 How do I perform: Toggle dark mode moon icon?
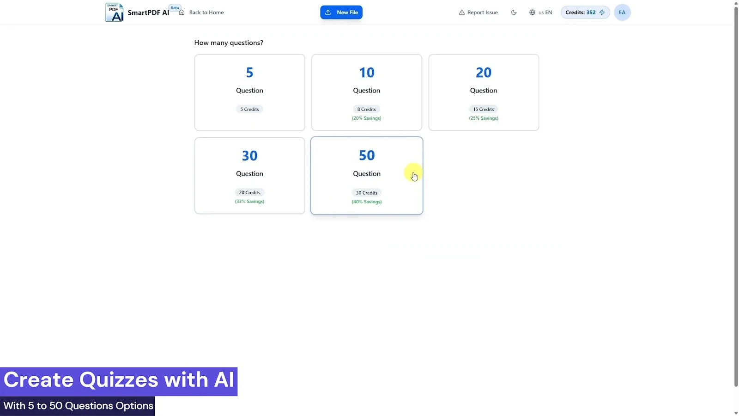514,12
